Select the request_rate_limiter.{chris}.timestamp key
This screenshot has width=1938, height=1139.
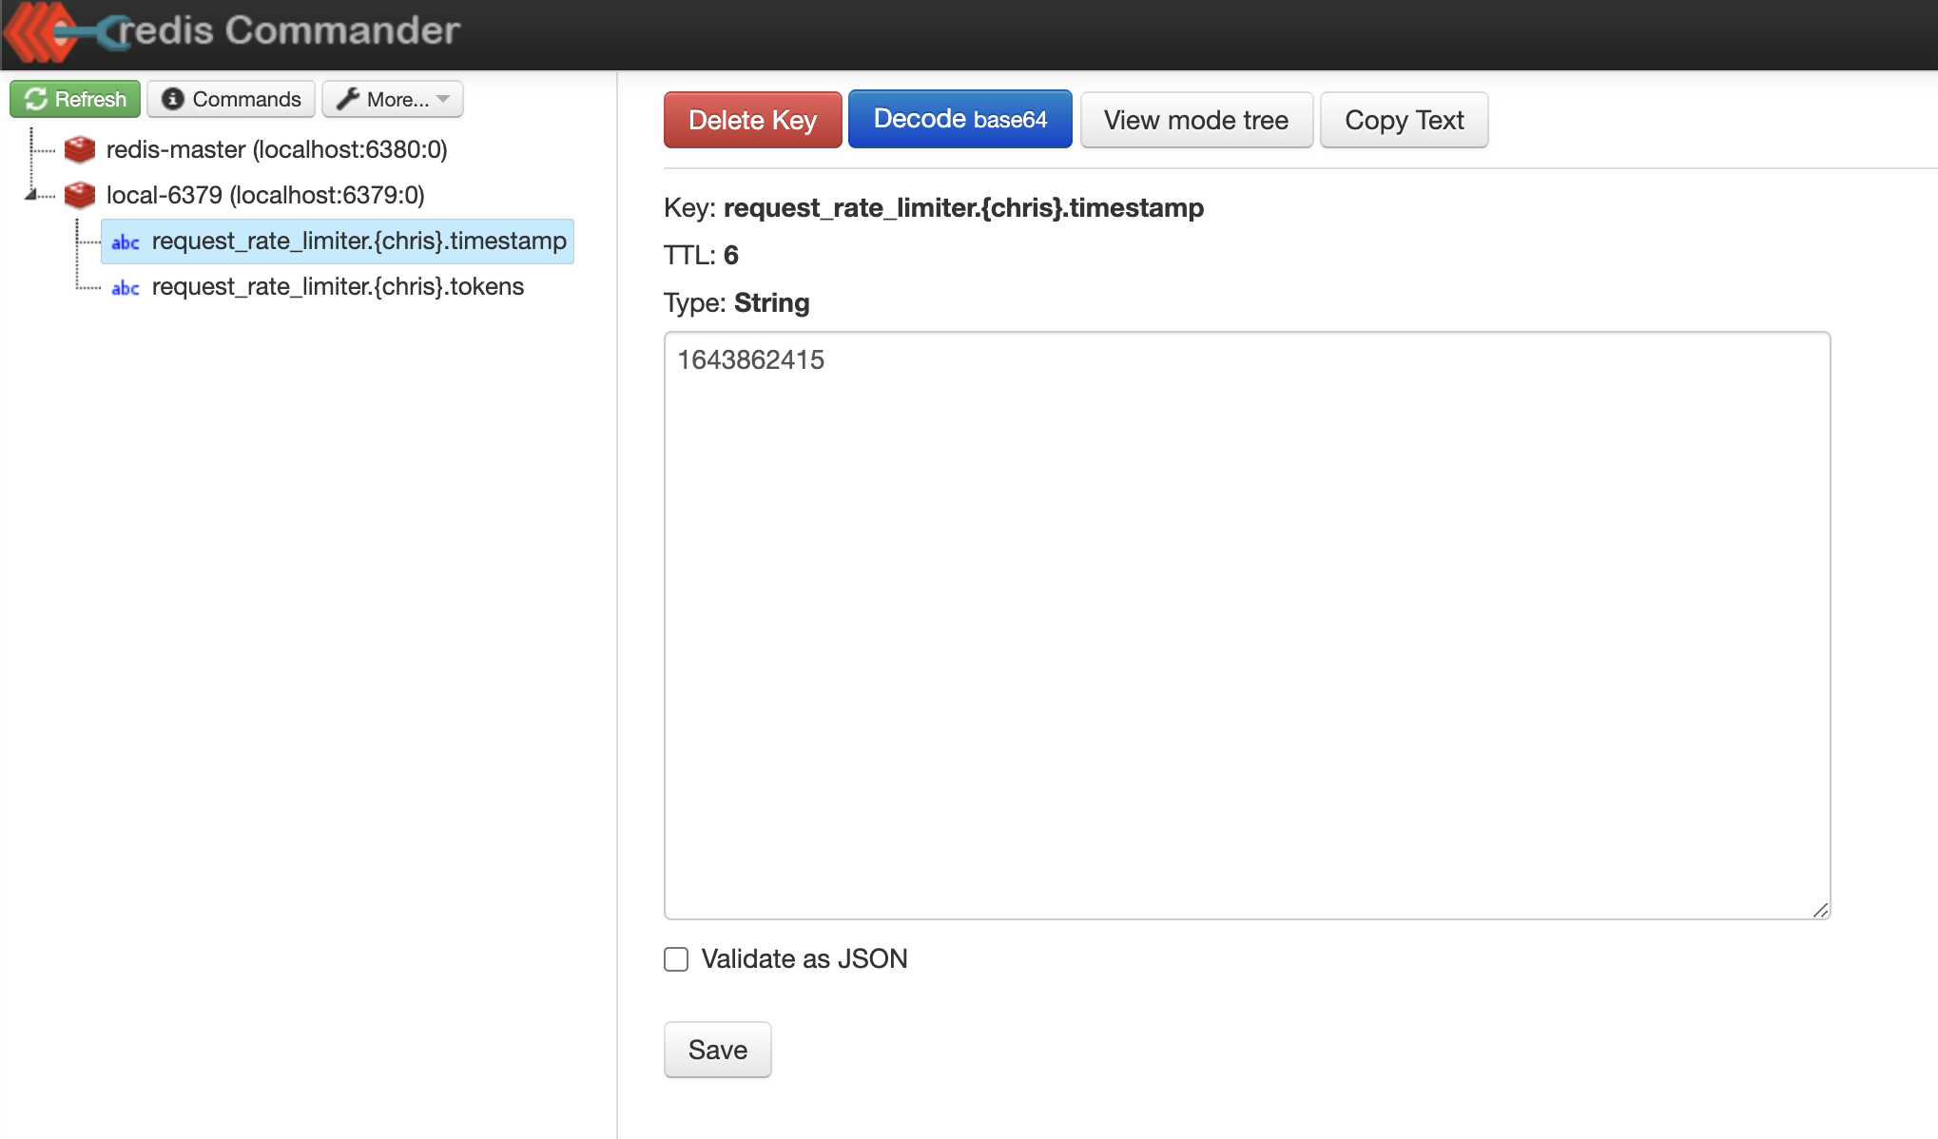359,241
